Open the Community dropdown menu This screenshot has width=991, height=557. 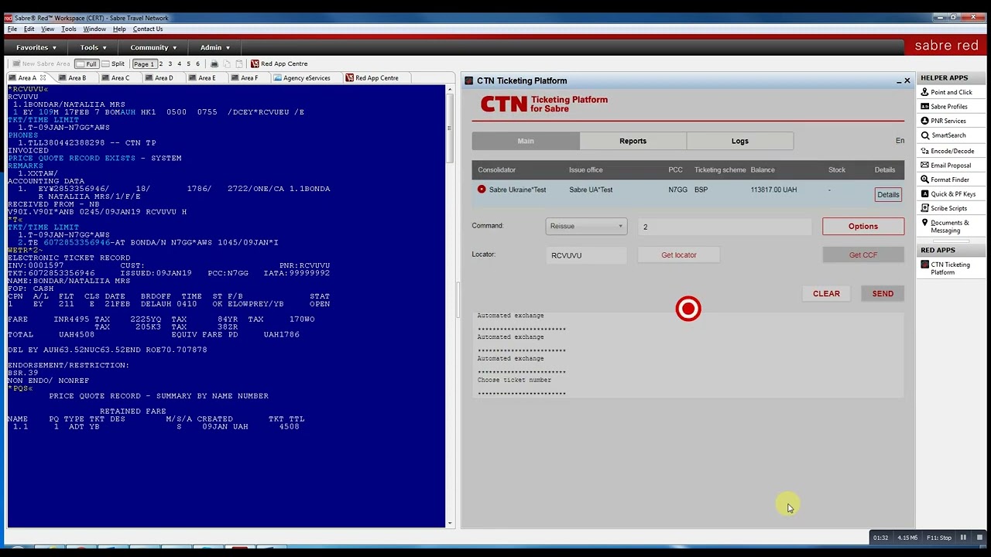pyautogui.click(x=153, y=47)
